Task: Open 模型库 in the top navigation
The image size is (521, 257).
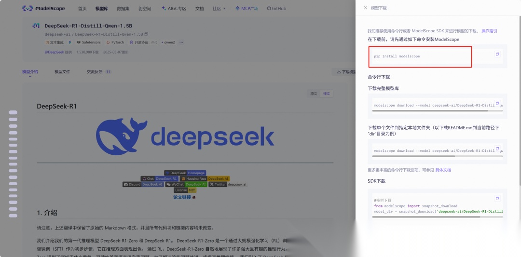Action: pyautogui.click(x=101, y=9)
